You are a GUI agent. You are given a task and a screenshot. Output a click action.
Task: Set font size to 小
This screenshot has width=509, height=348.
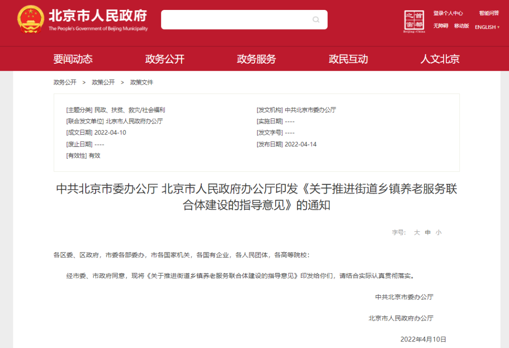tap(439, 232)
